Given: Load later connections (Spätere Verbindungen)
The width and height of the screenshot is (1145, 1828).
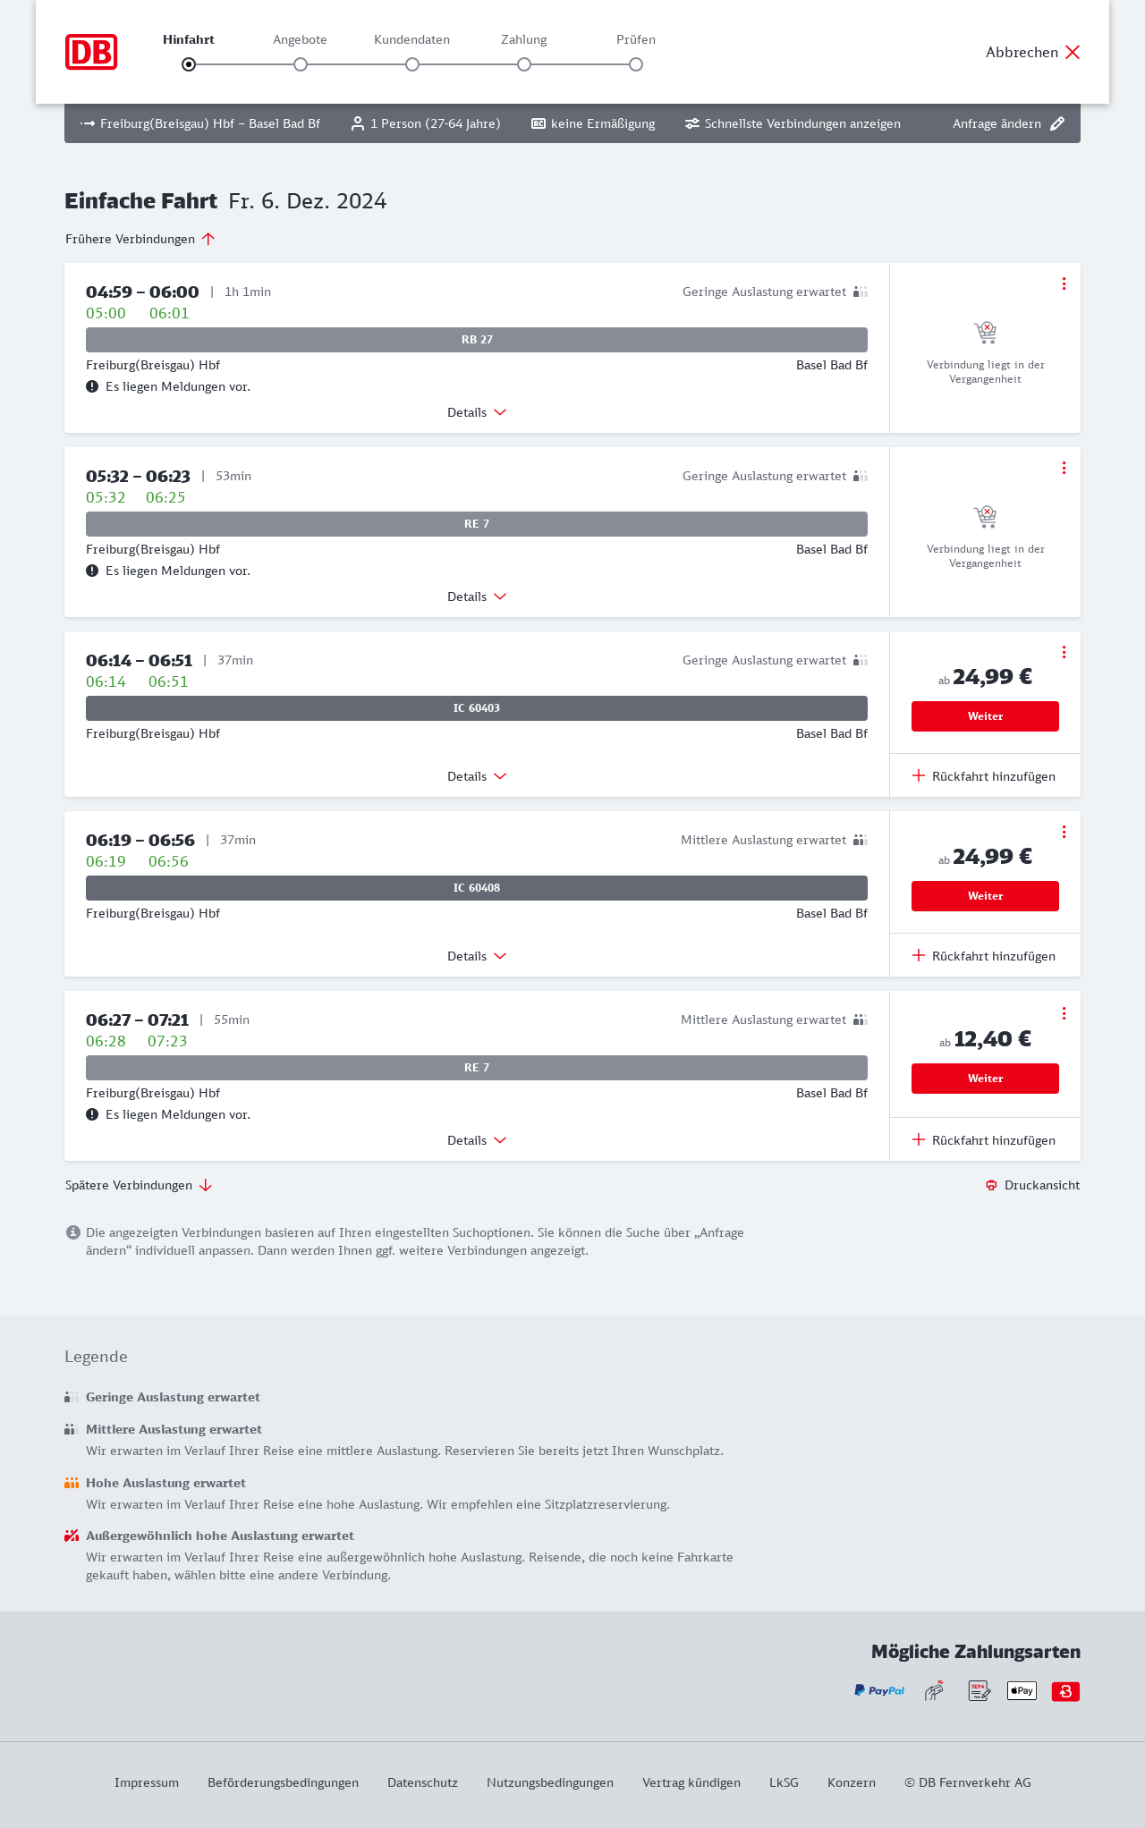Looking at the screenshot, I should 139,1185.
